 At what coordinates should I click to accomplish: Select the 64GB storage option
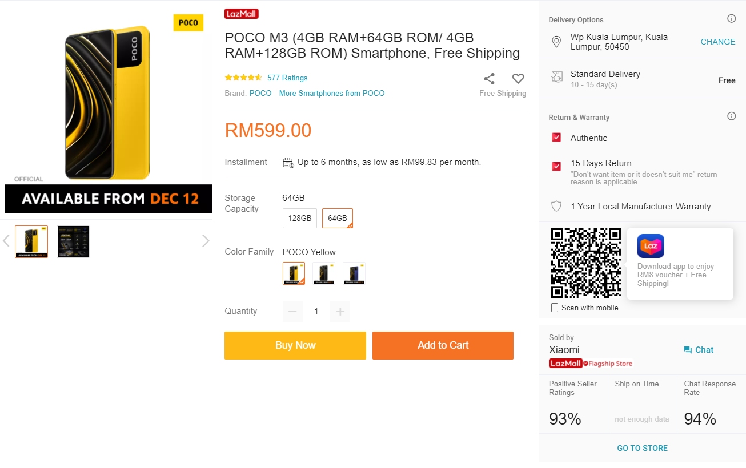pyautogui.click(x=337, y=218)
